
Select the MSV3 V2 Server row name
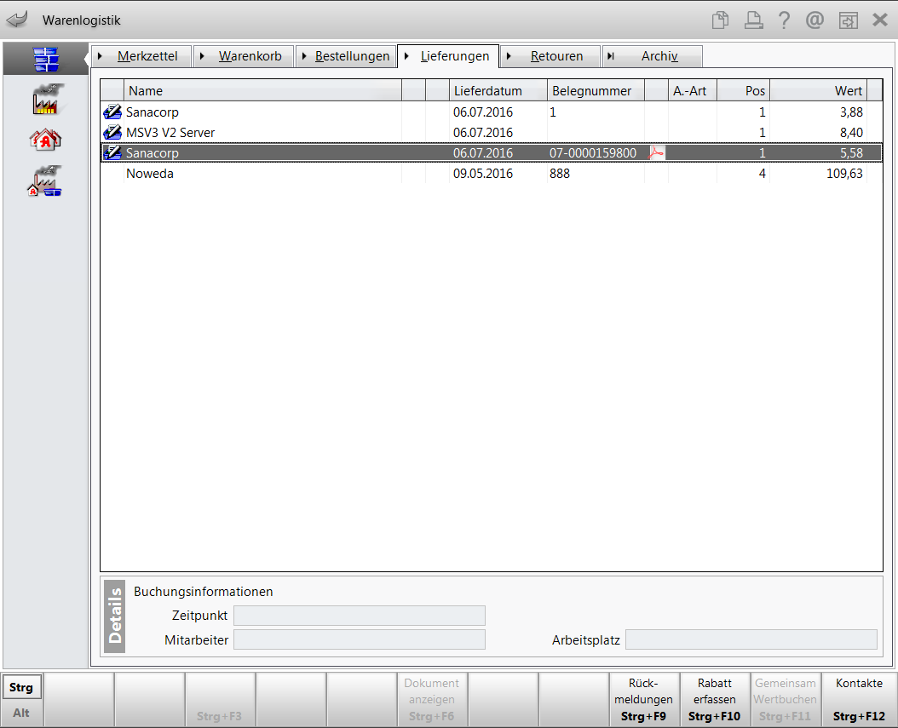click(170, 132)
